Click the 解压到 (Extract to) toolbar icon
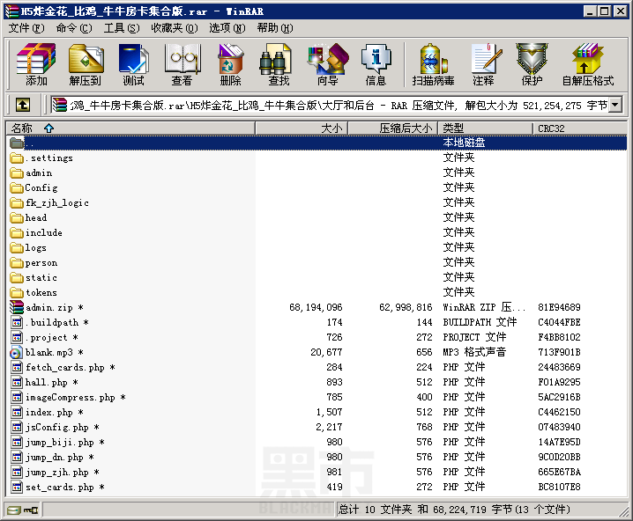 86,64
